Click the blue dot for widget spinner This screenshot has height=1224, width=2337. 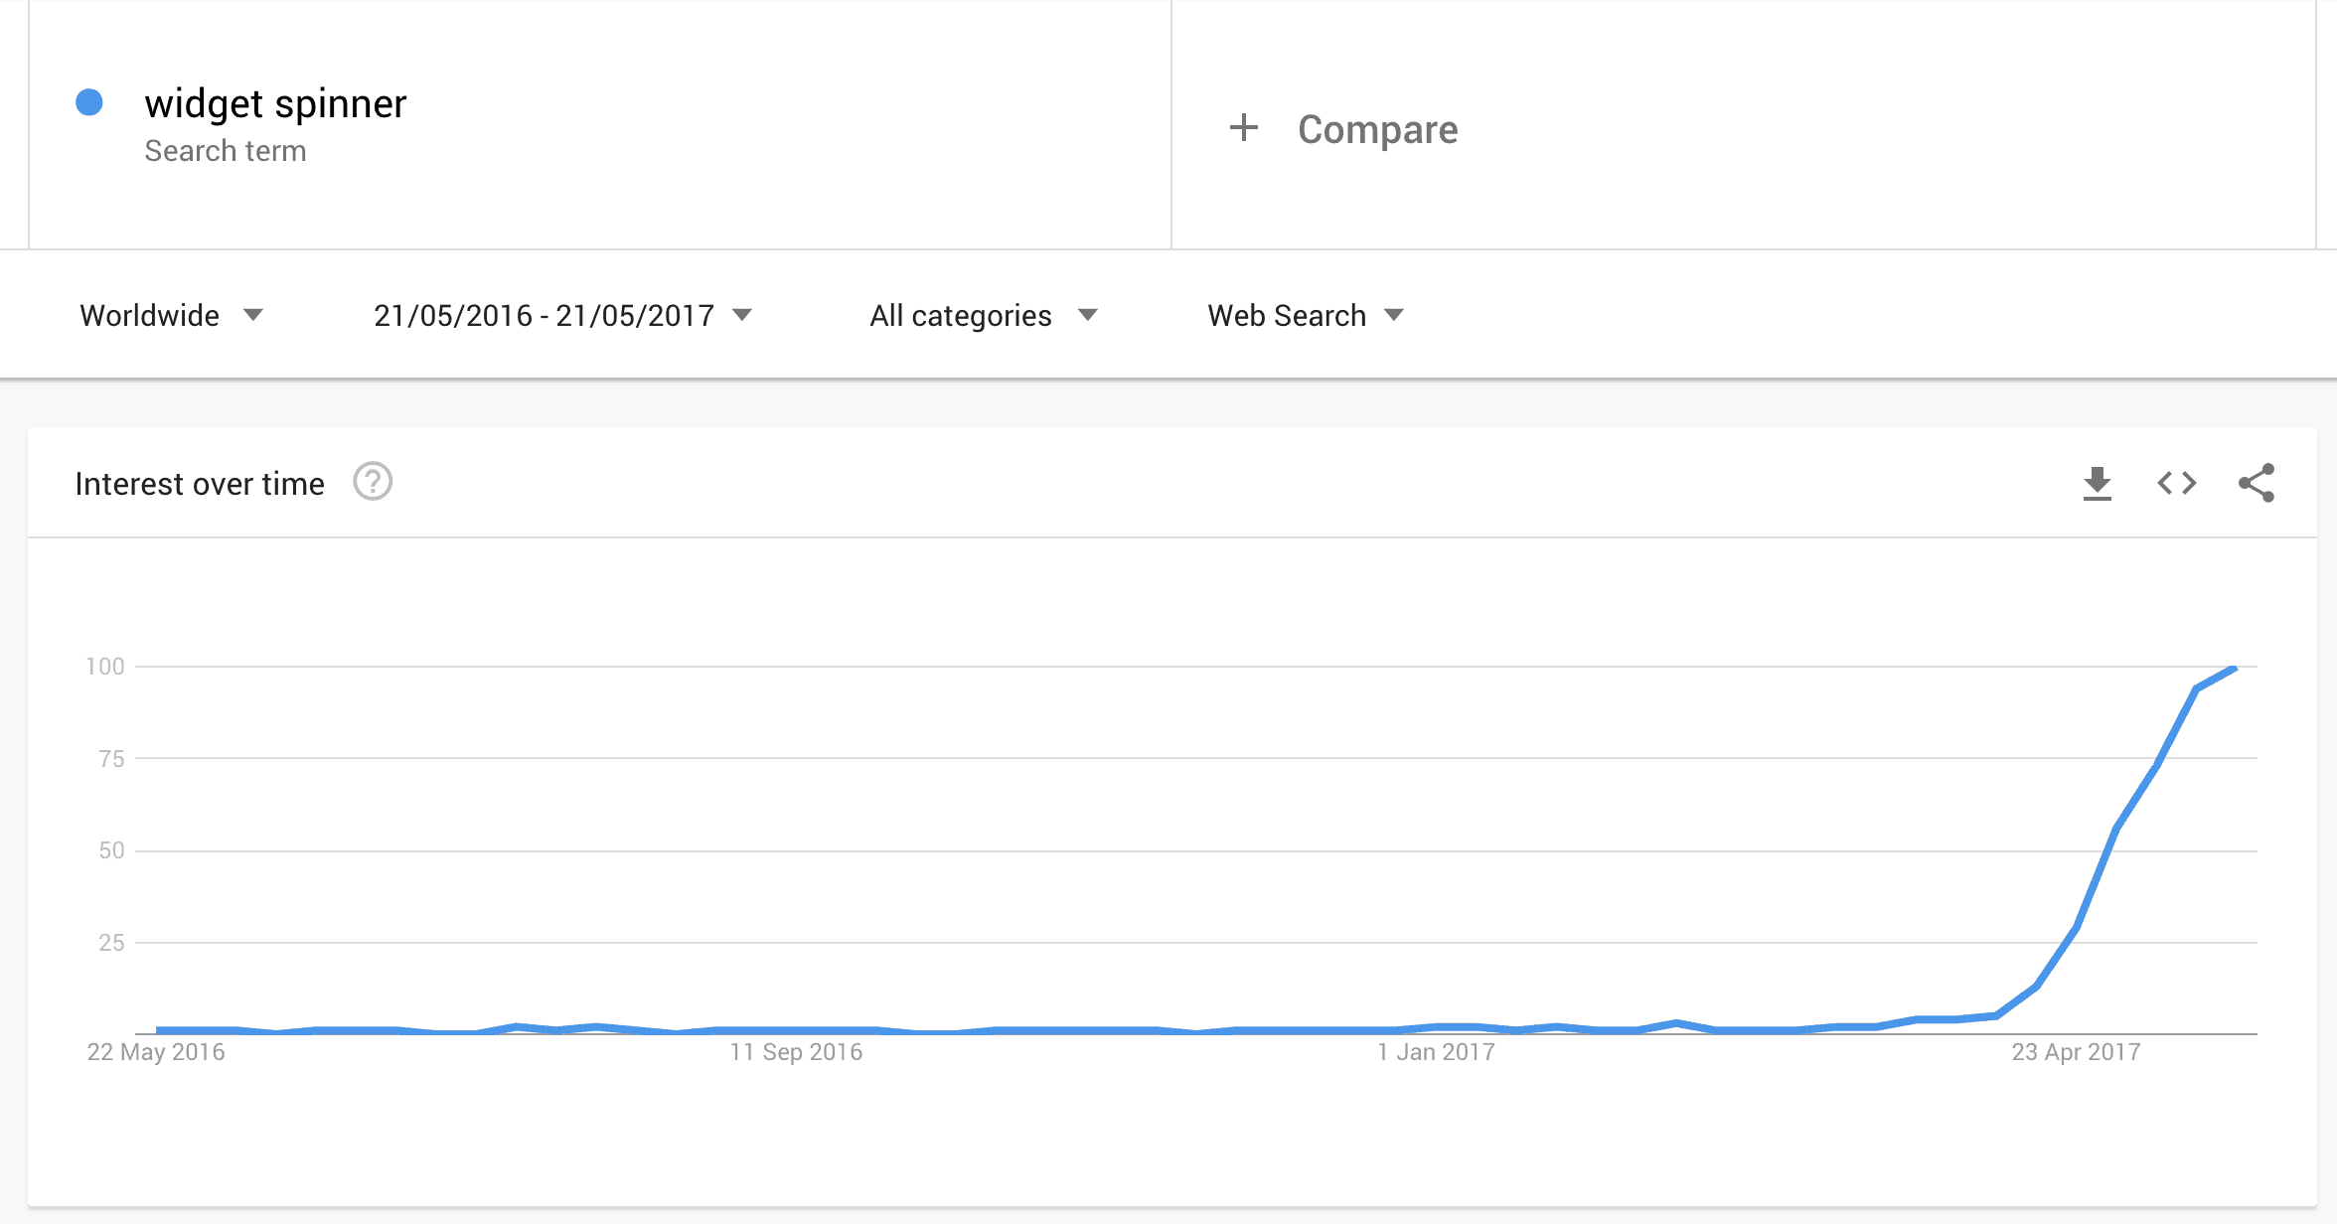pos(89,102)
